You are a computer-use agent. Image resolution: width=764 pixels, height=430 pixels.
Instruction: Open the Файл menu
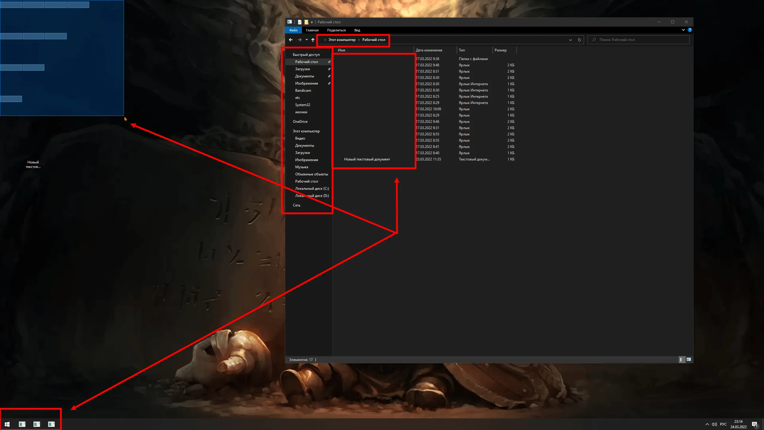293,30
